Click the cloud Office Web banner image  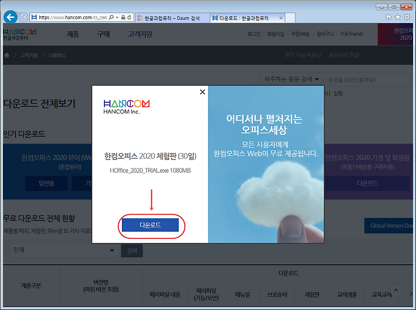(266, 164)
